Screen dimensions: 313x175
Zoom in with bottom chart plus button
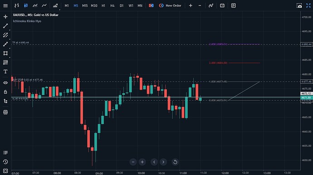(142, 162)
